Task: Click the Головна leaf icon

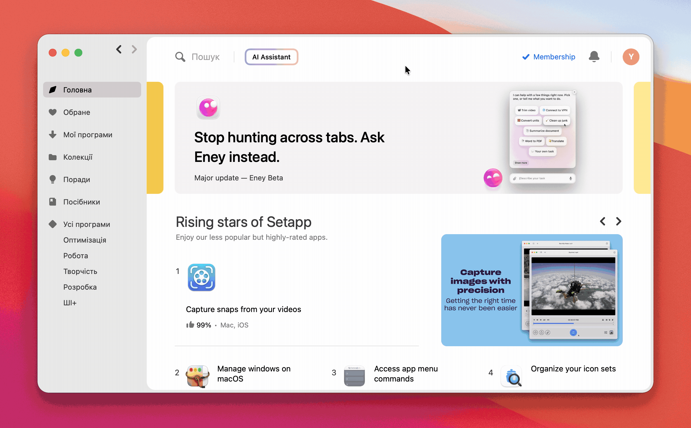Action: (53, 90)
